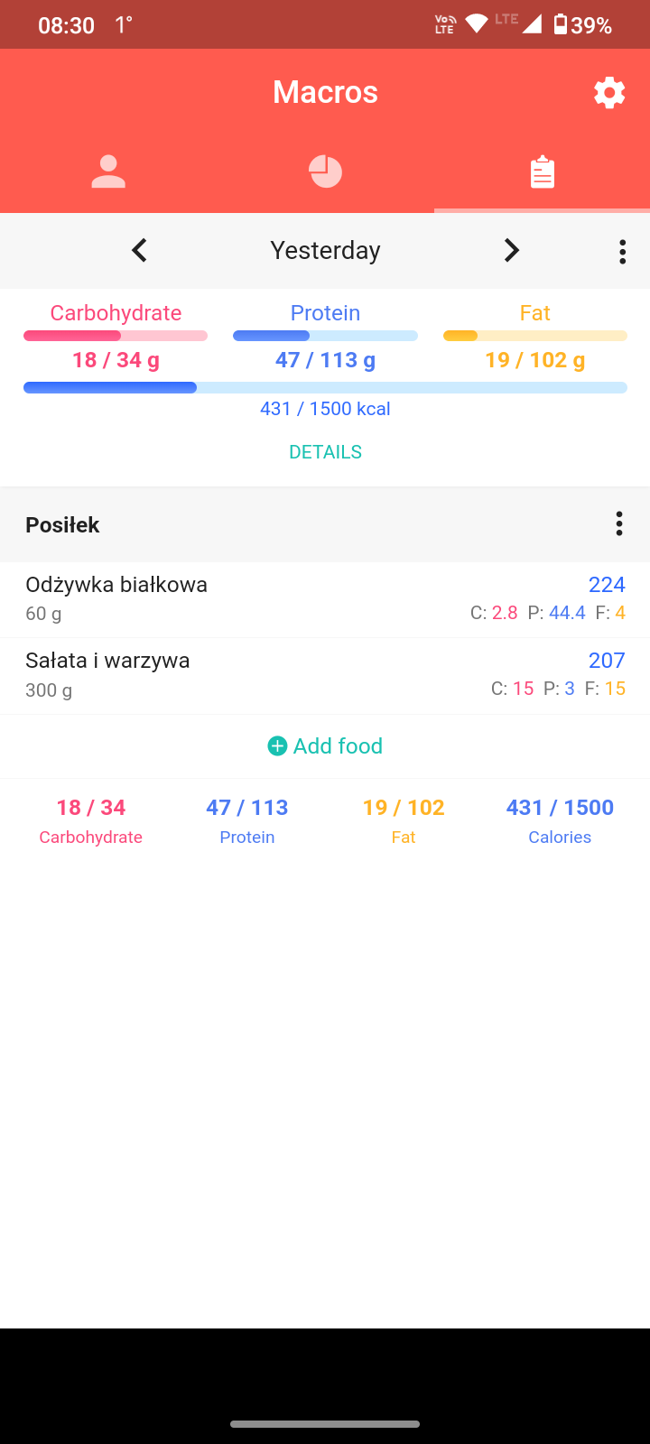The height and width of the screenshot is (1444, 650).
Task: Open Posiłek meal options menu
Action: pyautogui.click(x=618, y=523)
